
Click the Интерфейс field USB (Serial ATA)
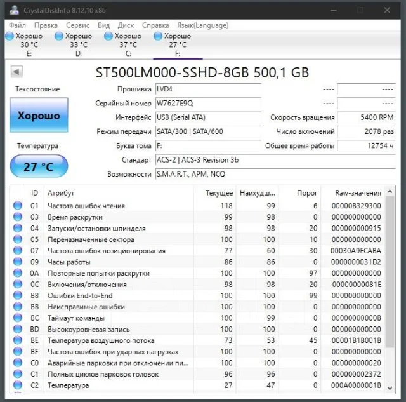[208, 117]
